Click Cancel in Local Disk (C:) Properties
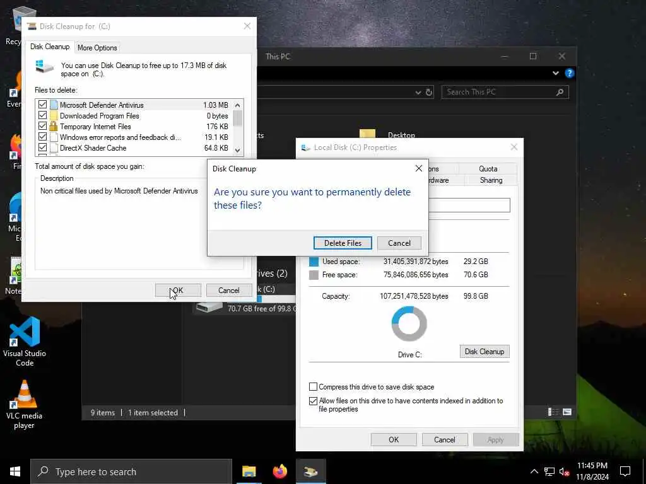This screenshot has height=484, width=646. point(445,439)
